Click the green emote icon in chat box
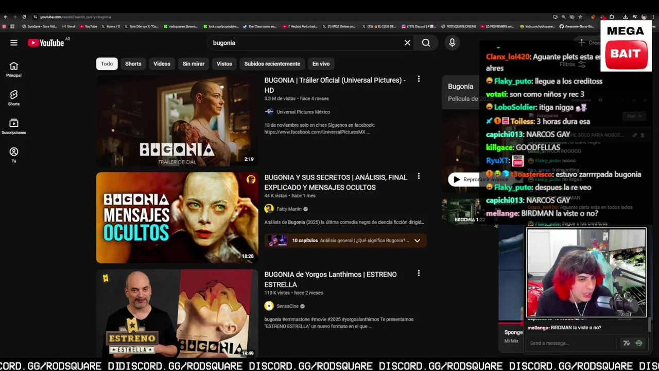The image size is (659, 371). (x=639, y=343)
